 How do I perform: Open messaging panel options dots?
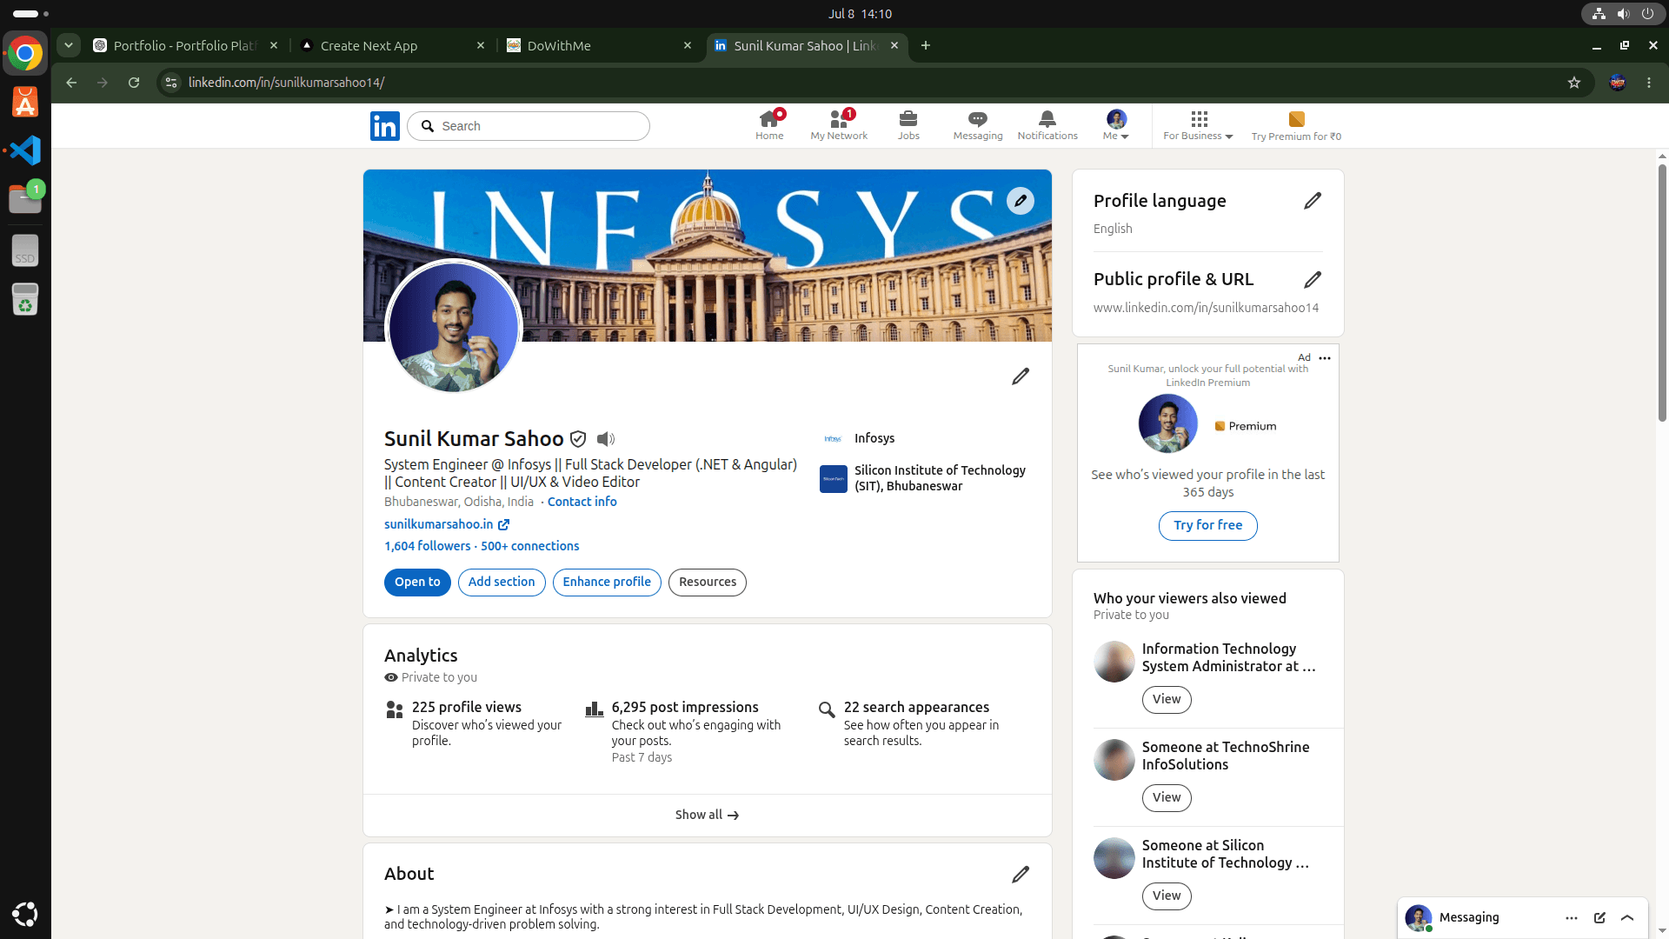(x=1572, y=918)
